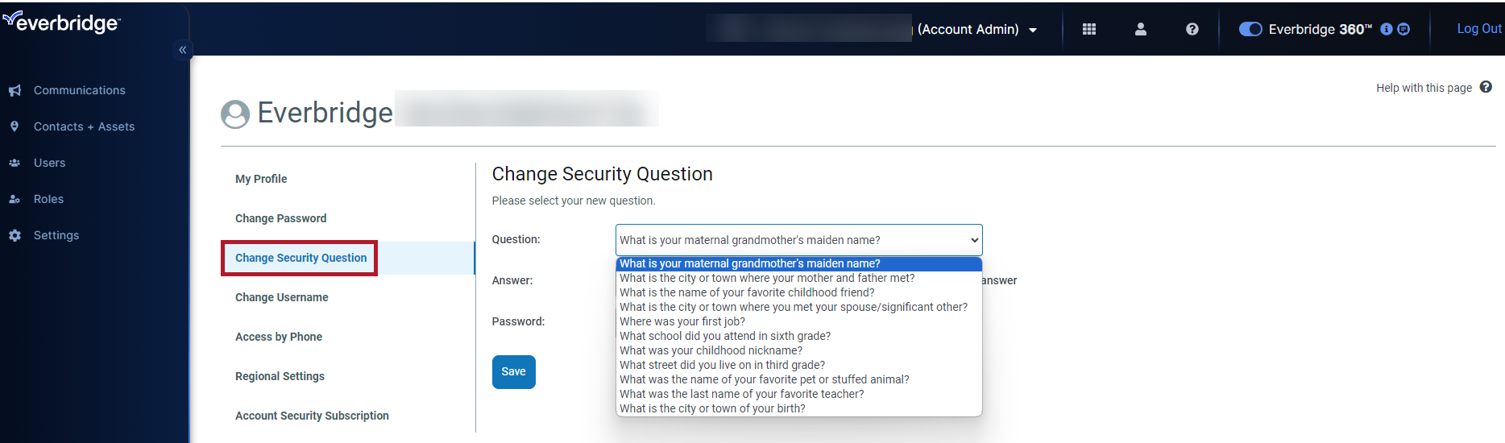Viewport: 1505px width, 443px height.
Task: Collapse the left sidebar with double chevron
Action: click(x=183, y=50)
